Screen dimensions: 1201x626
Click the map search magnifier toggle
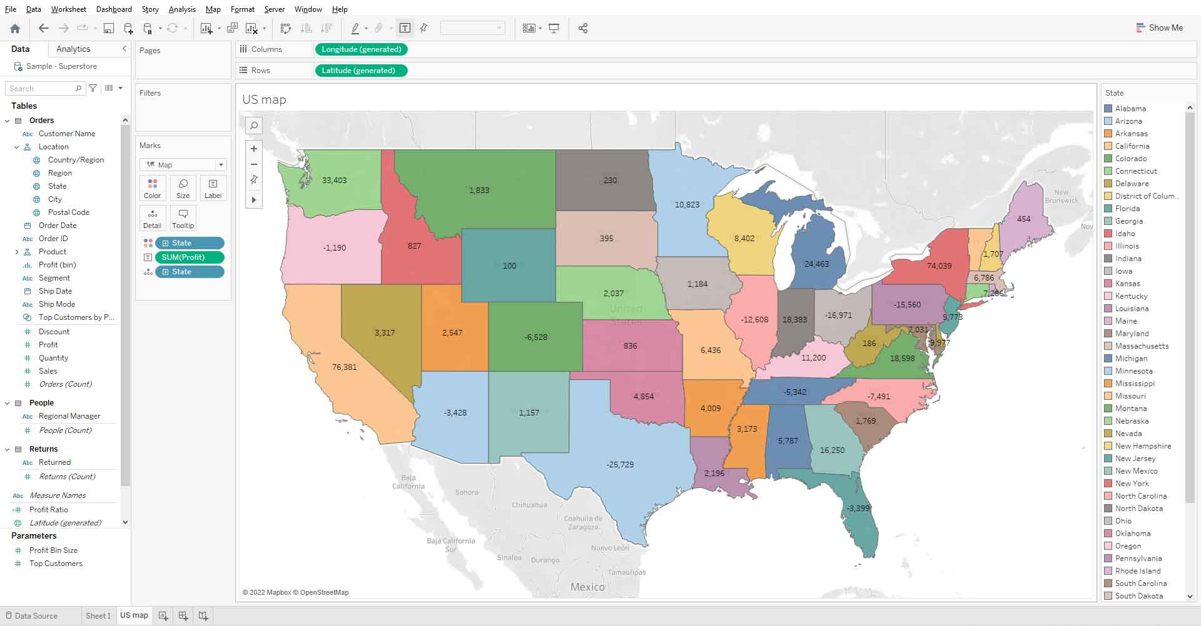point(253,126)
